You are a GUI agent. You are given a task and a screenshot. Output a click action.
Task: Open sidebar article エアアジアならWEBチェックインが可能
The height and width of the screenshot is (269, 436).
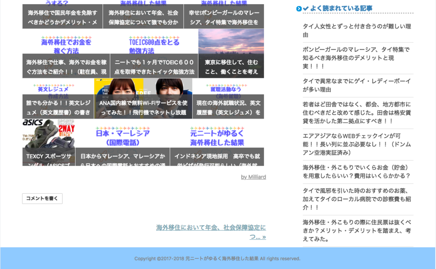pyautogui.click(x=357, y=144)
